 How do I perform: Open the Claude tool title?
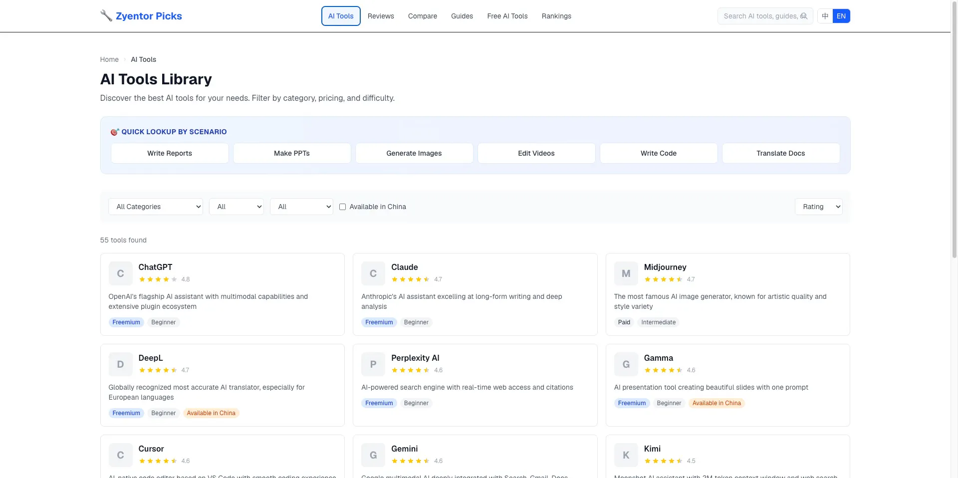click(x=405, y=267)
